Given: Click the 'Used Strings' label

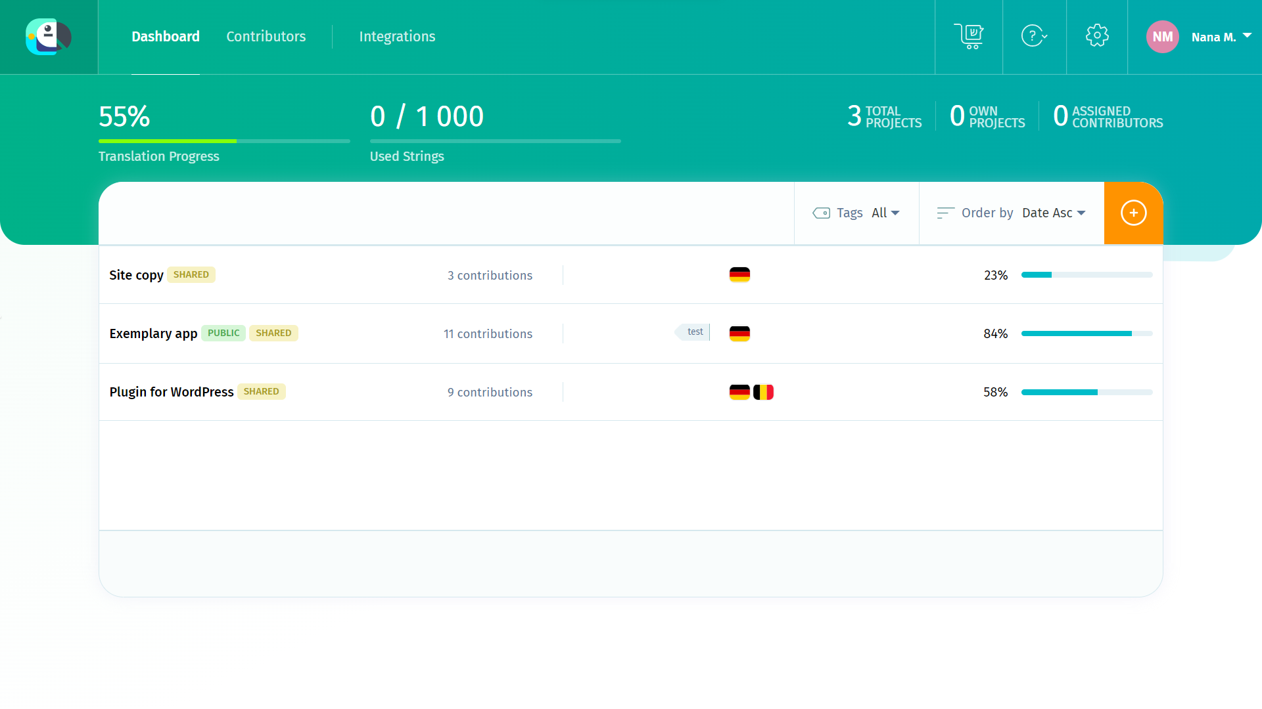Looking at the screenshot, I should tap(407, 156).
